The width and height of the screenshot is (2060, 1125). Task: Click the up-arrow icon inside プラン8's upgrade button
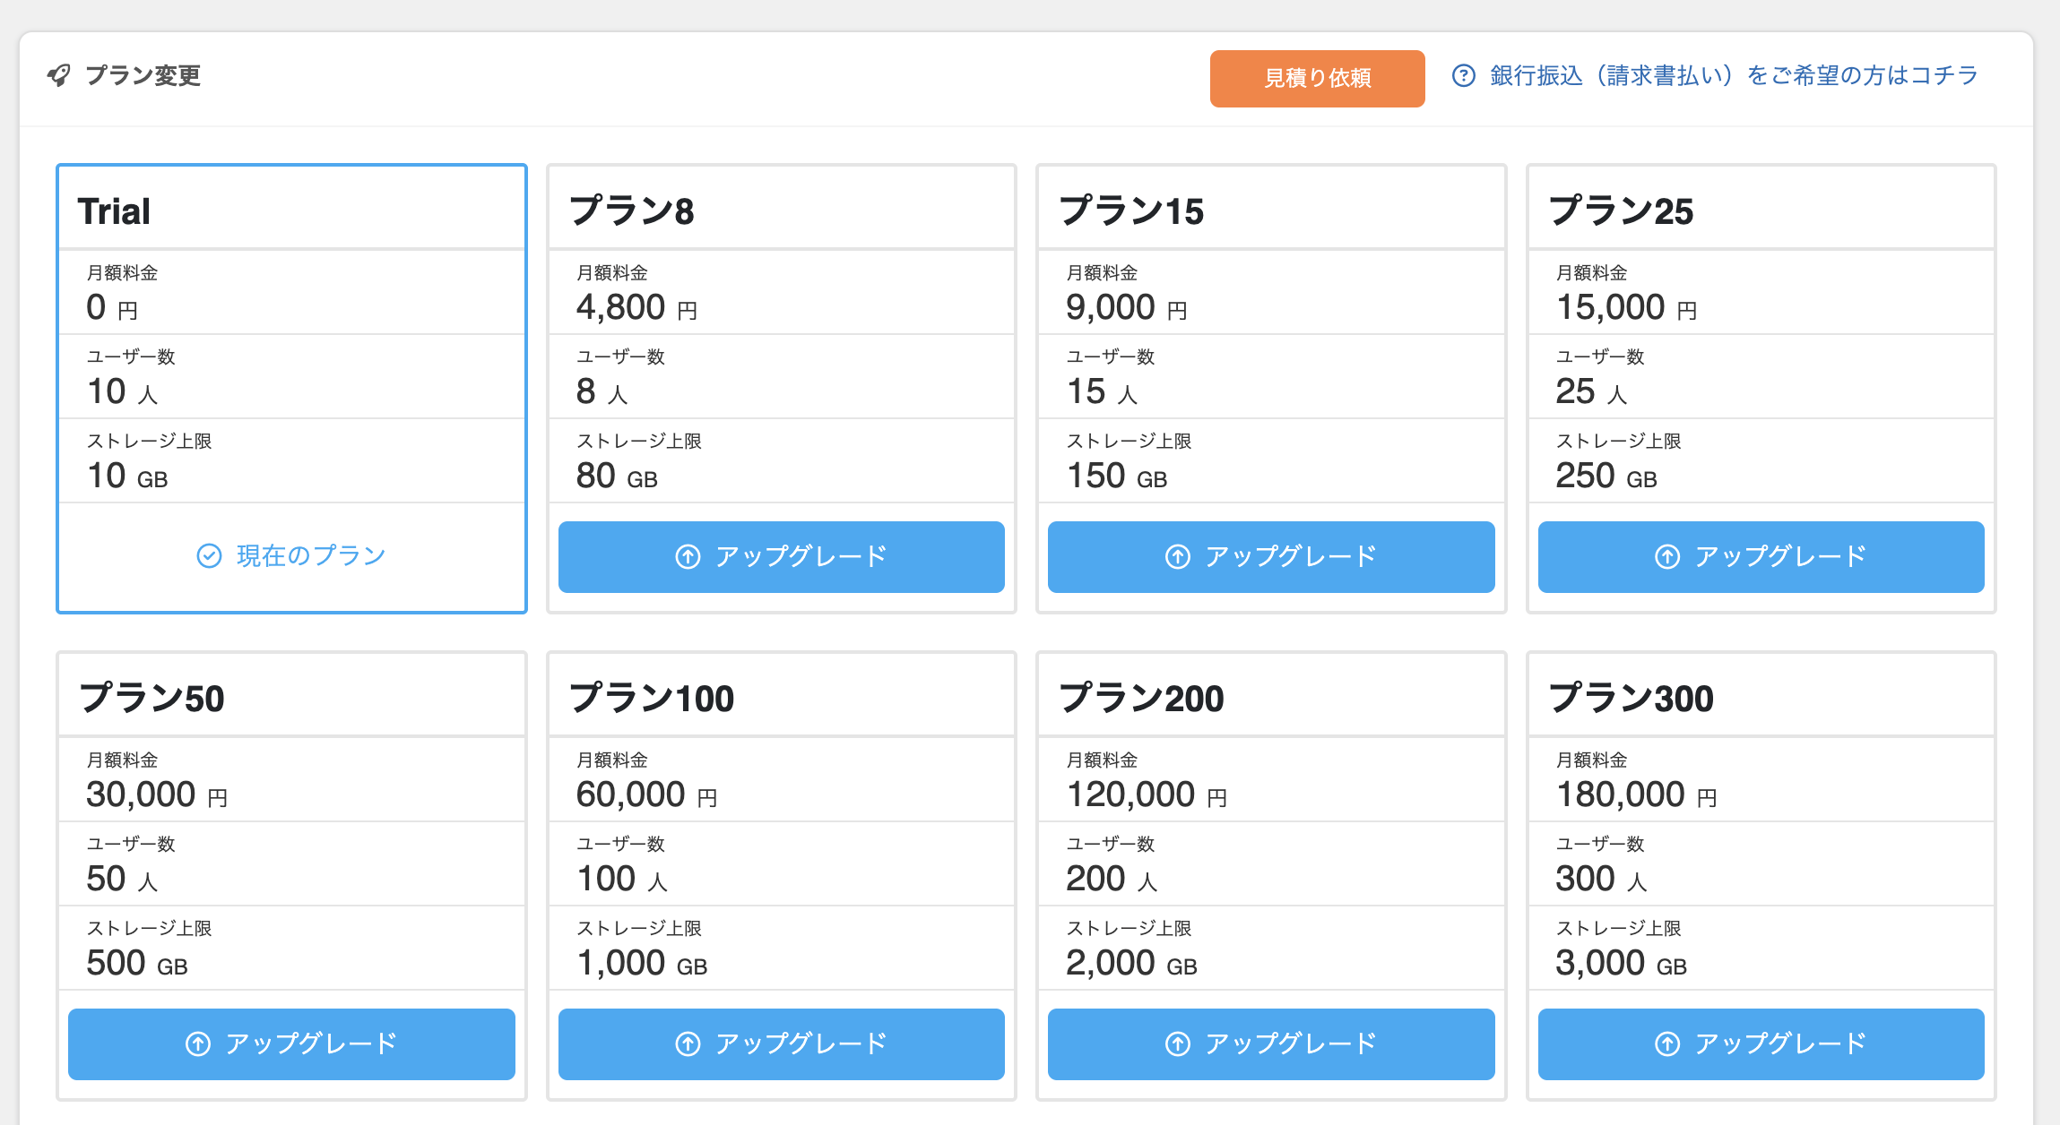click(x=686, y=556)
